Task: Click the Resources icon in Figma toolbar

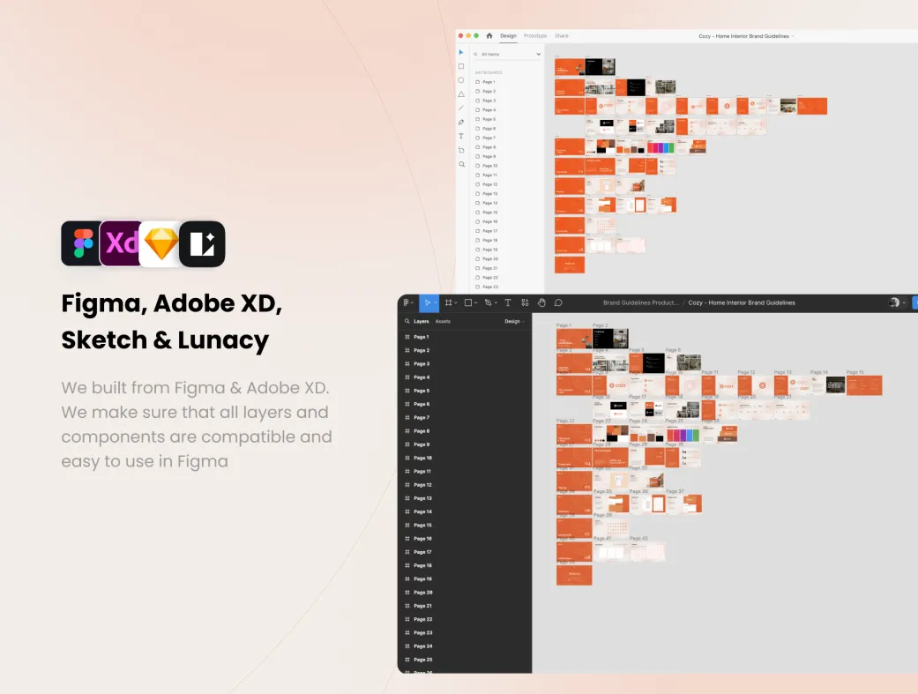Action: (x=525, y=302)
